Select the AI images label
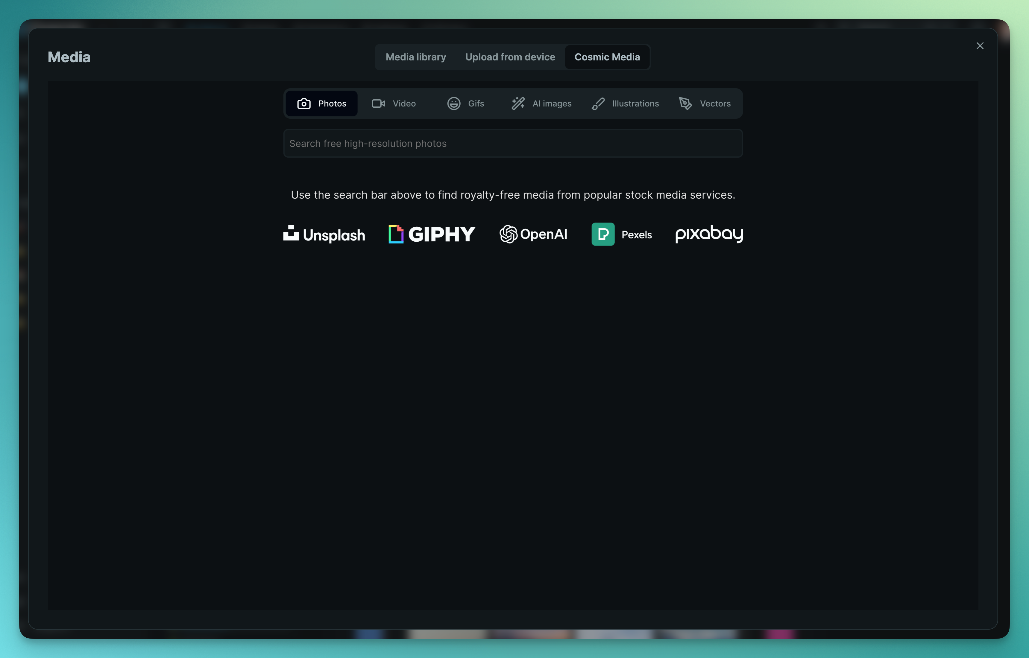The height and width of the screenshot is (658, 1029). tap(552, 103)
